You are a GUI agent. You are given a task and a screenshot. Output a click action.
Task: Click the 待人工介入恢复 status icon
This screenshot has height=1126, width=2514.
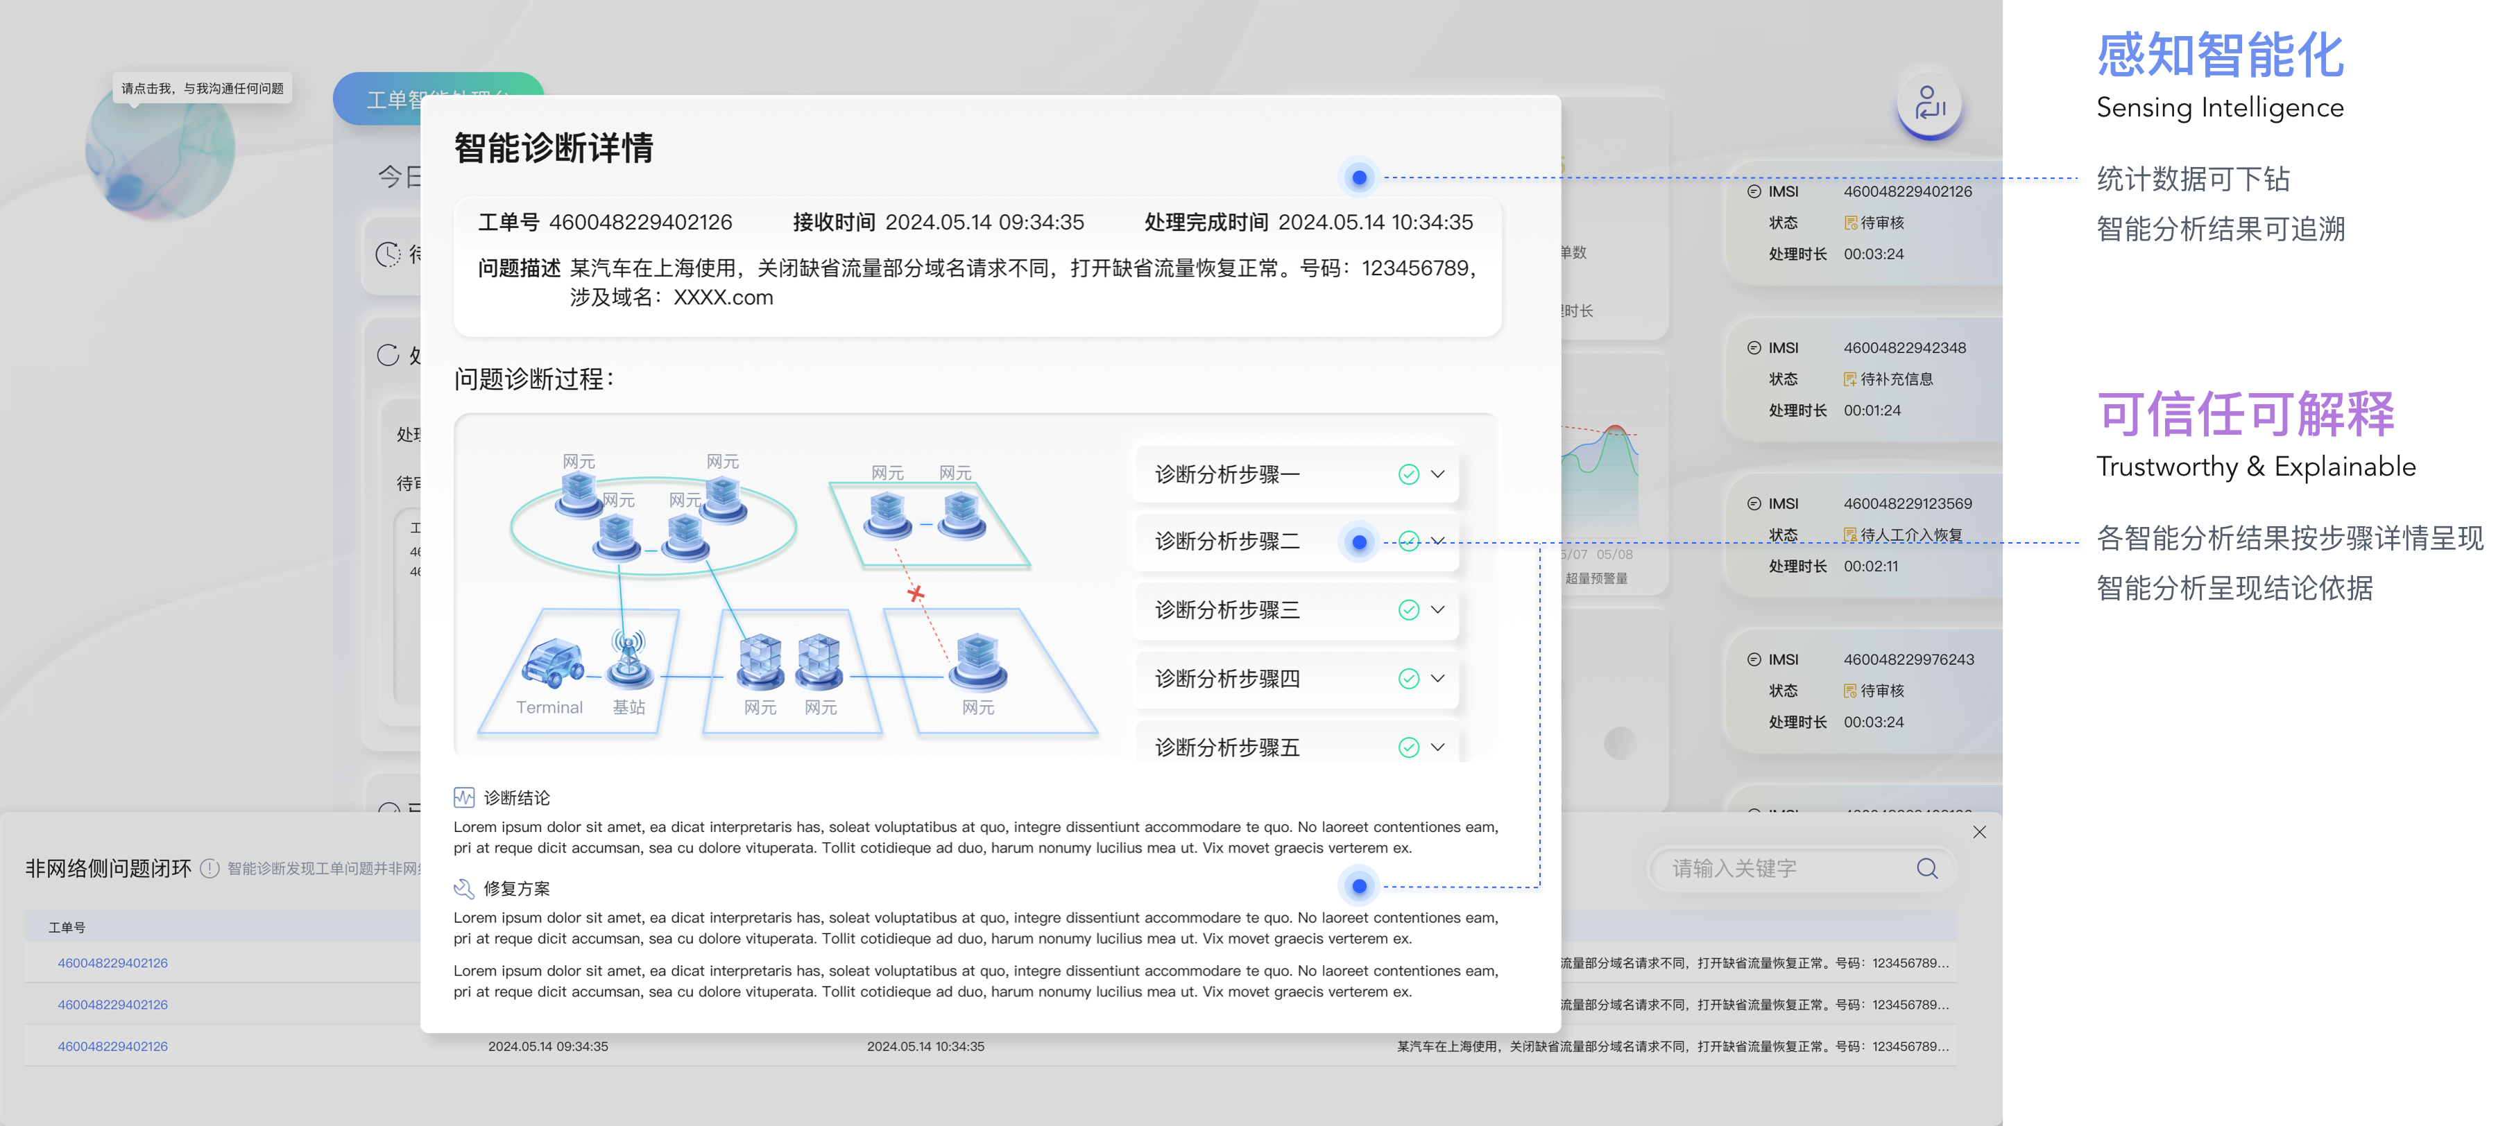click(x=1850, y=535)
